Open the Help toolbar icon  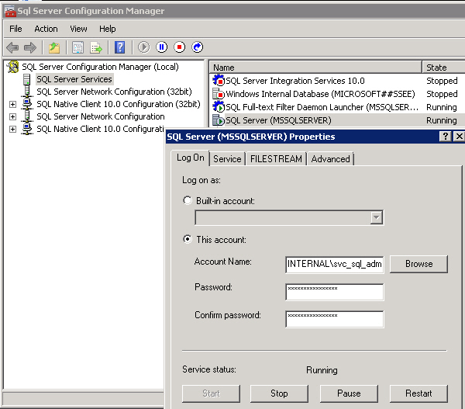pos(120,47)
